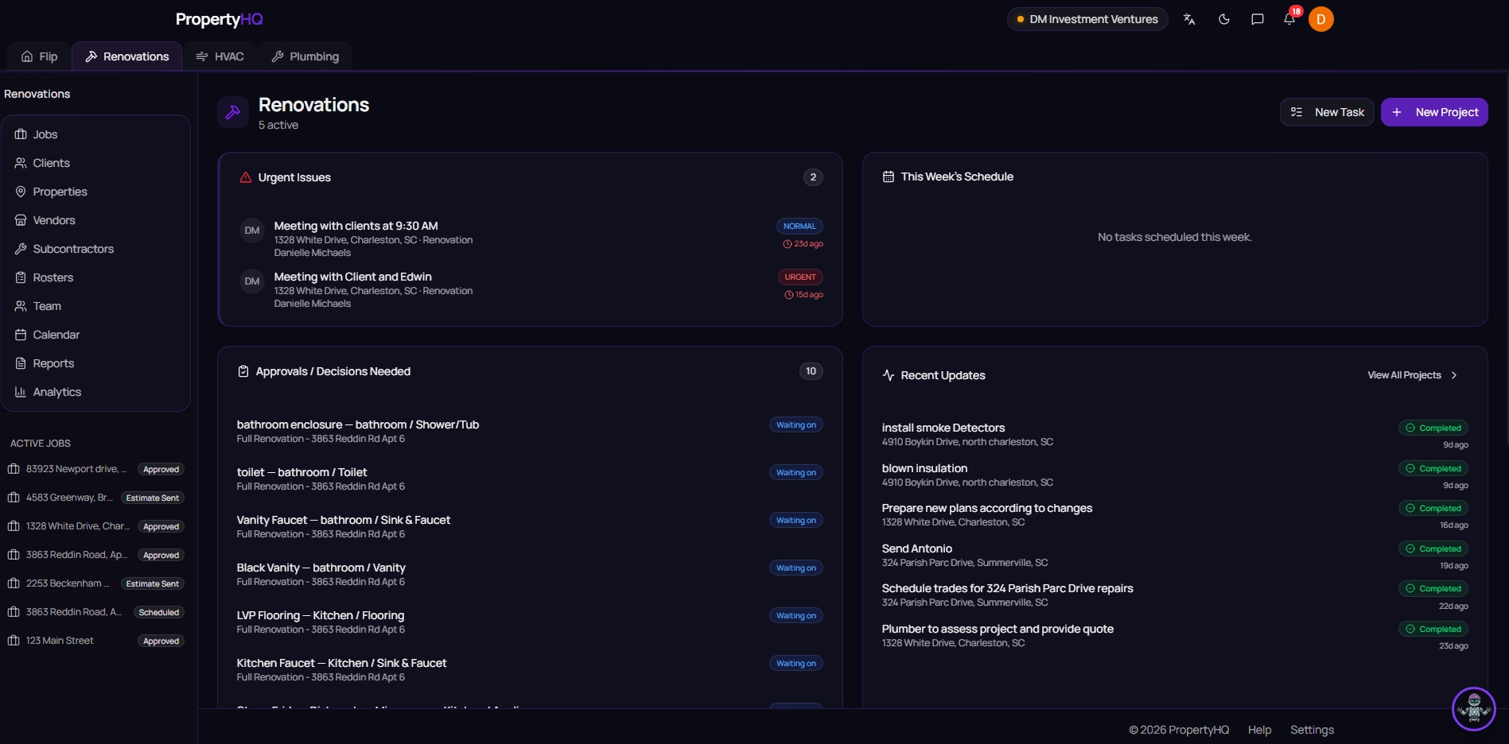Image resolution: width=1509 pixels, height=744 pixels.
Task: Open DM Investment Ventures company selector
Action: [1087, 19]
